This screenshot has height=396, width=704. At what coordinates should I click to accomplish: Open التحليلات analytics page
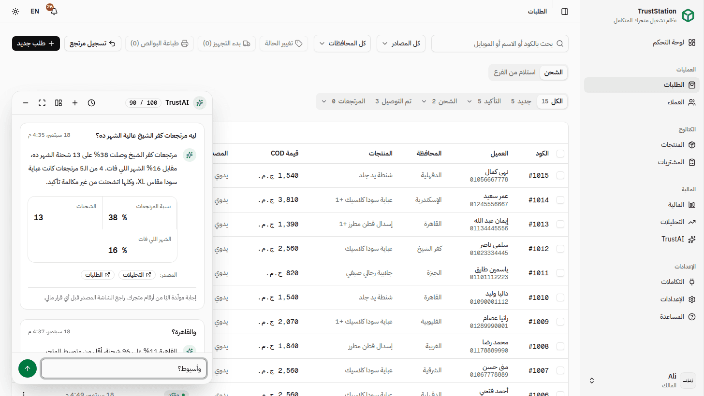click(x=642, y=222)
